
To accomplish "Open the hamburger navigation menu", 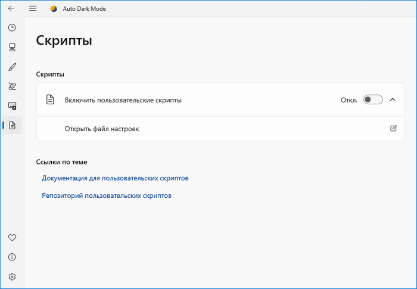I will (x=33, y=8).
